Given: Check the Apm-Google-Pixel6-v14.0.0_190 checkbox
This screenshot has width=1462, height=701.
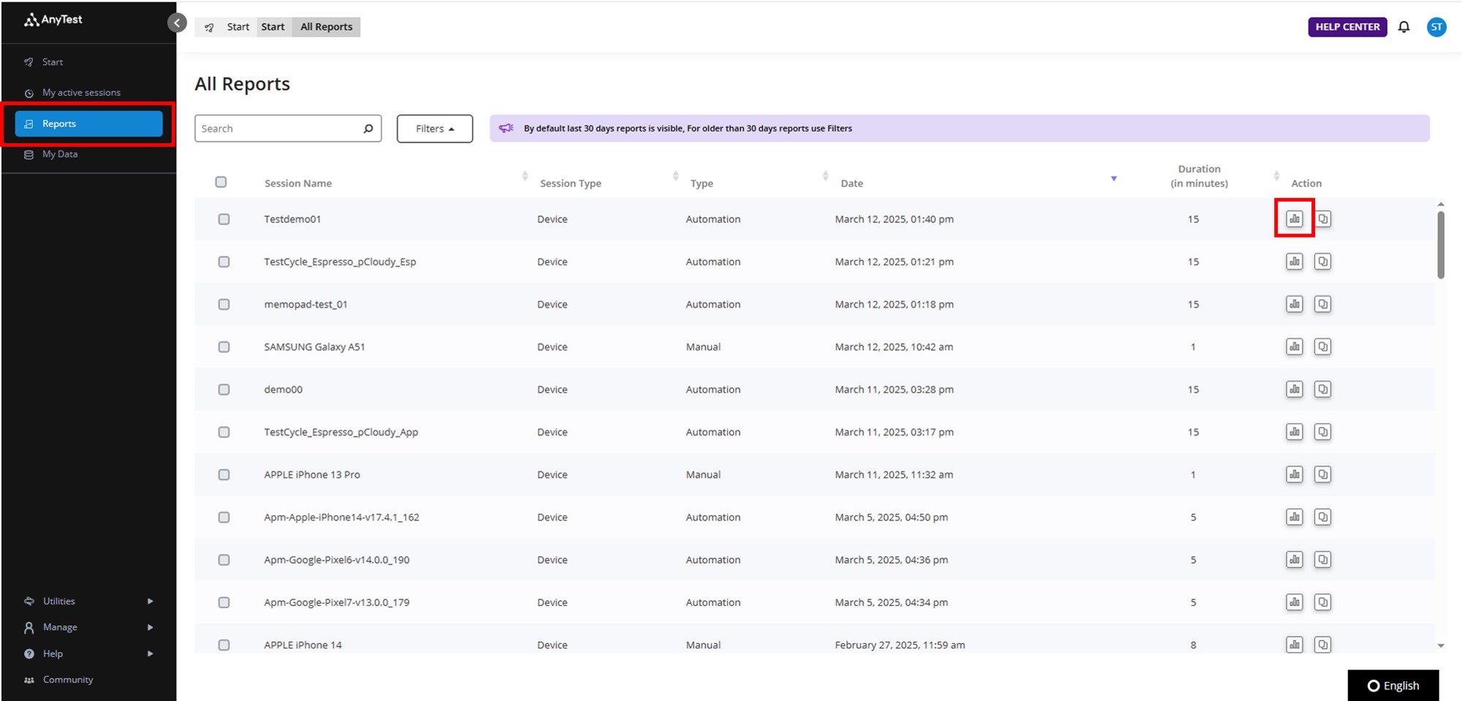Looking at the screenshot, I should pyautogui.click(x=224, y=560).
